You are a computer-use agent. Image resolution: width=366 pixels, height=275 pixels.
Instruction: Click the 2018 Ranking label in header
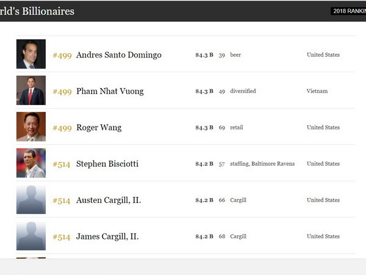click(x=349, y=11)
